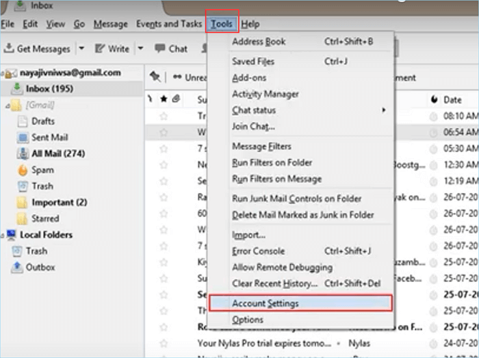The image size is (479, 358).
Task: Star the 12:19 AM message
Action: pyautogui.click(x=164, y=181)
